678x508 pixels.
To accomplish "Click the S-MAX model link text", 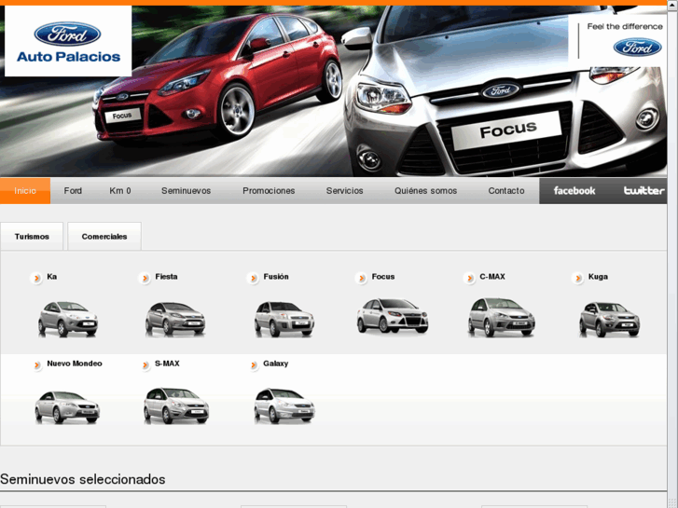I will (x=167, y=364).
